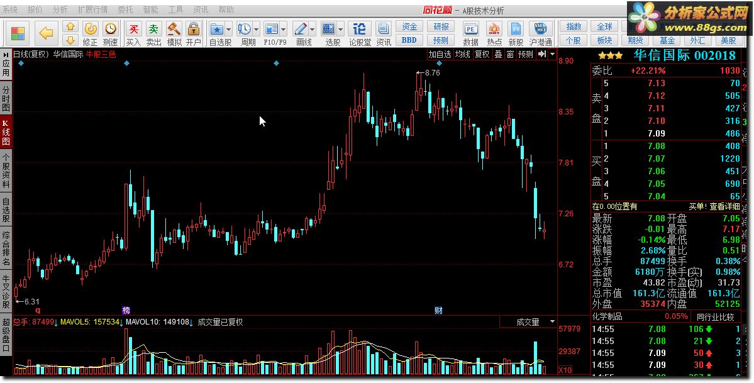
Task: Open the 热点 hot topics flame icon
Action: (494, 34)
